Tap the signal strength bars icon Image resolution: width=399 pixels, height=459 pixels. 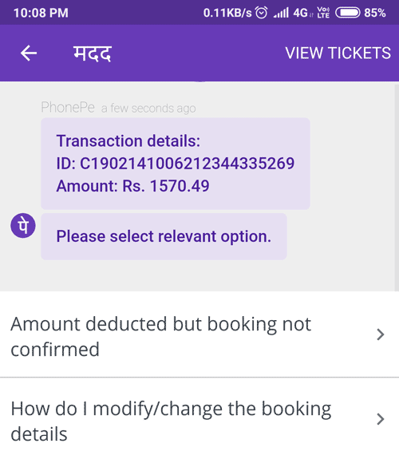(281, 13)
